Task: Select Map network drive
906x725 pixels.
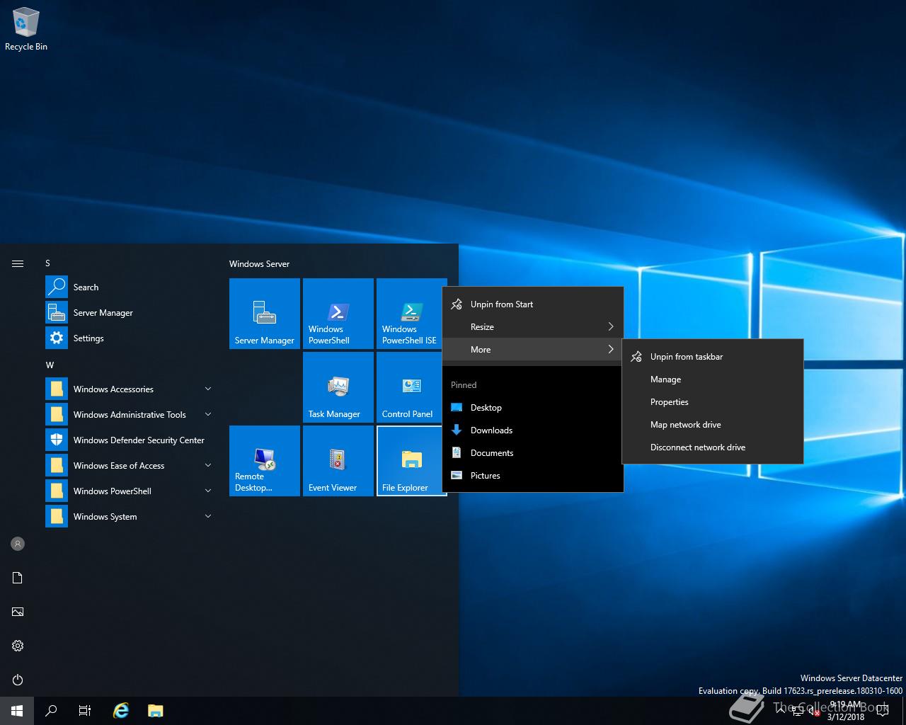Action: pyautogui.click(x=713, y=425)
